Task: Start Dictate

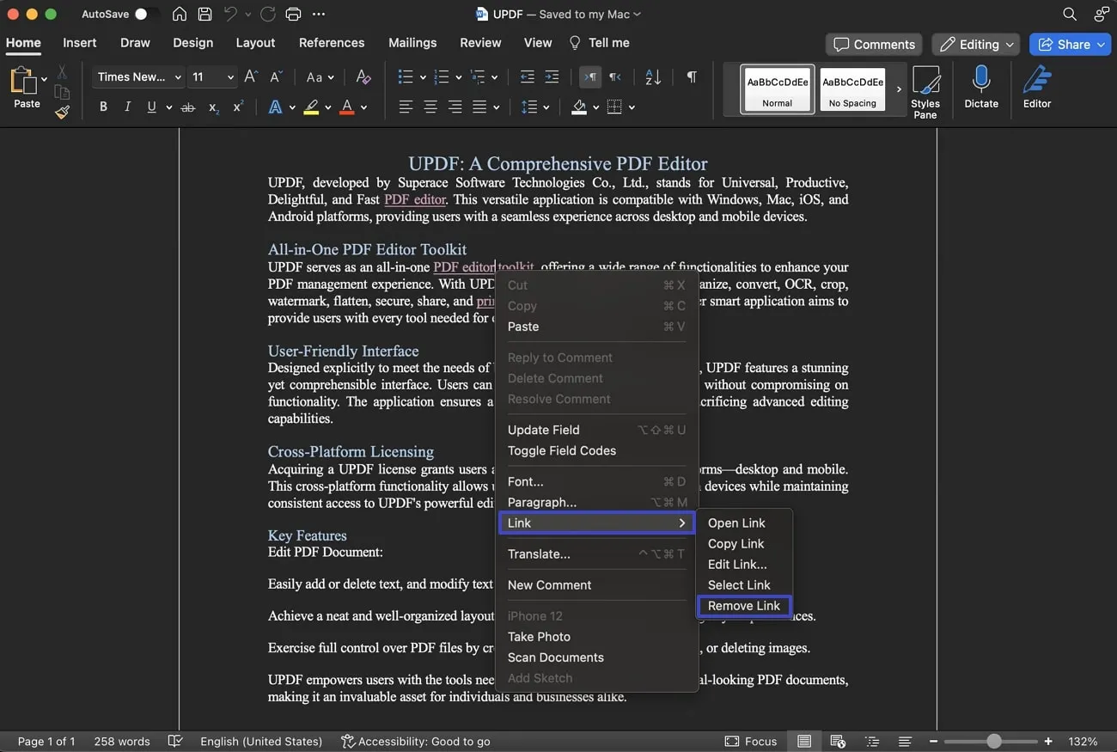Action: tap(980, 86)
